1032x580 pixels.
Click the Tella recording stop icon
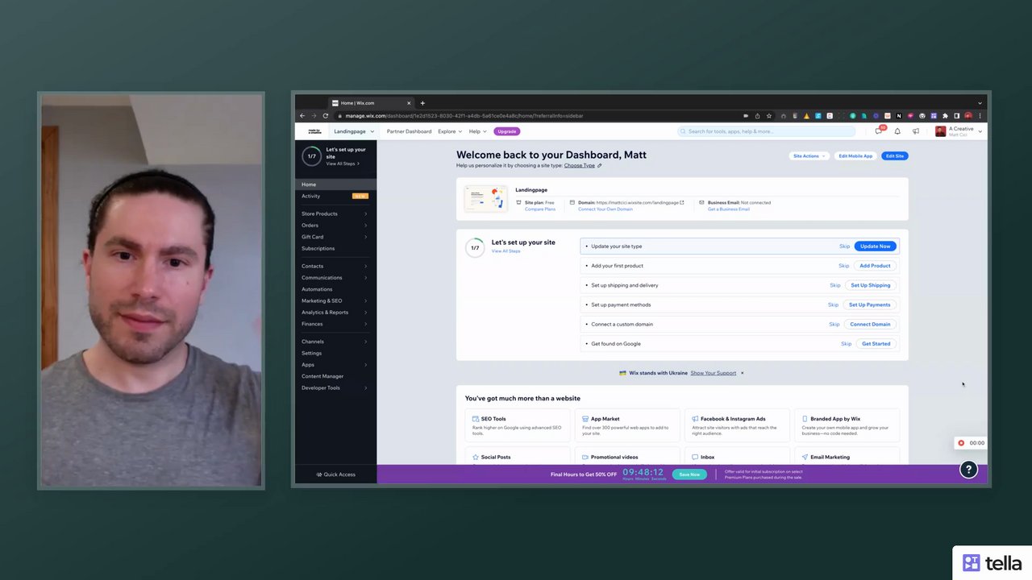point(961,443)
